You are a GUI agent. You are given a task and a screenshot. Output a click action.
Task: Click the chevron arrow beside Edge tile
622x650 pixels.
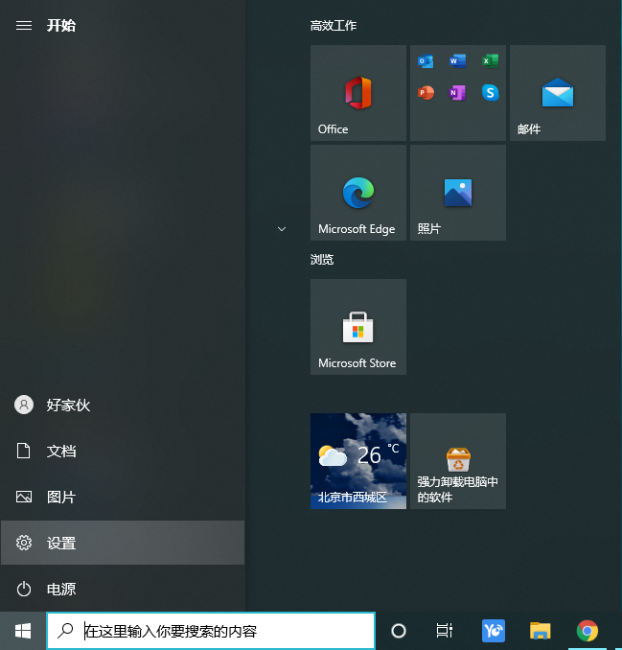coord(282,229)
